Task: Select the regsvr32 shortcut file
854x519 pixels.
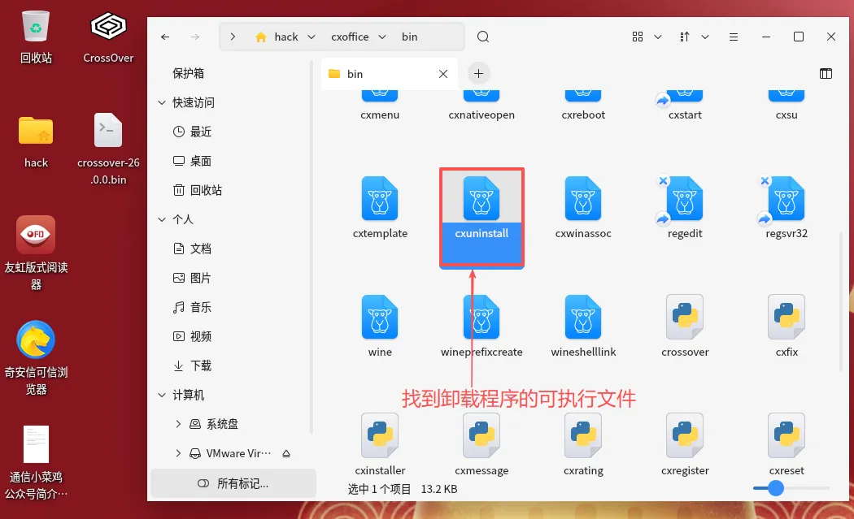Action: point(786,198)
